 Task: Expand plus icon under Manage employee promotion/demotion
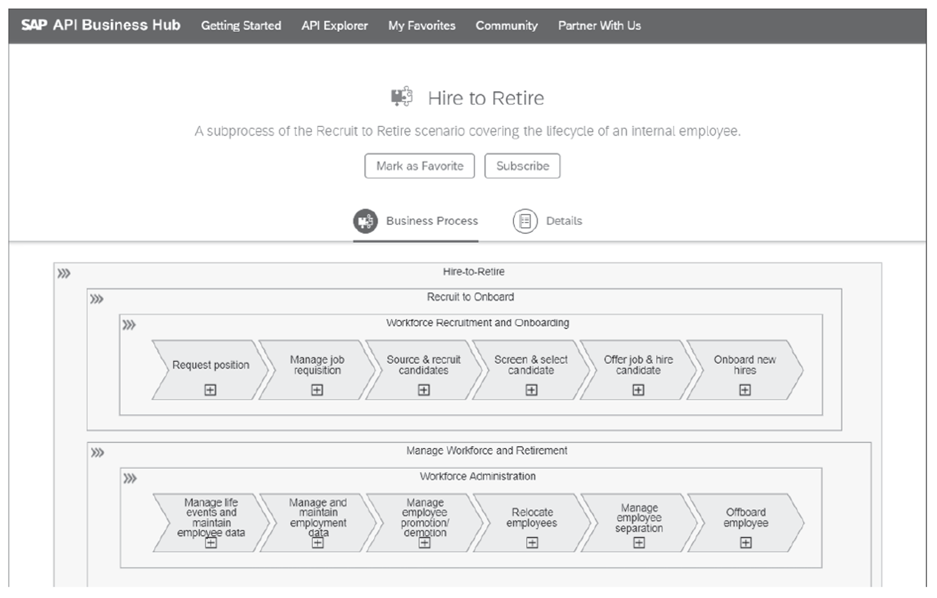(424, 543)
